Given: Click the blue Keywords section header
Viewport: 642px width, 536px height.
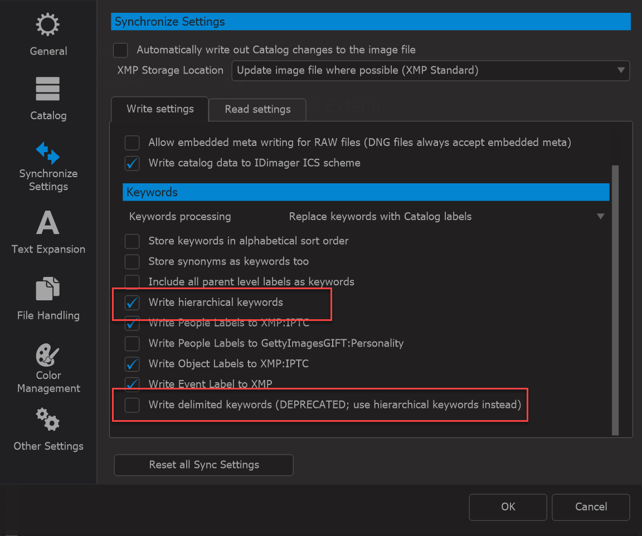Looking at the screenshot, I should coord(366,192).
